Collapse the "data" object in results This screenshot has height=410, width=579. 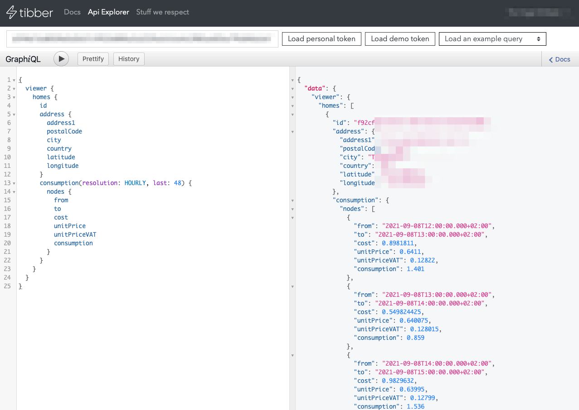(292, 89)
